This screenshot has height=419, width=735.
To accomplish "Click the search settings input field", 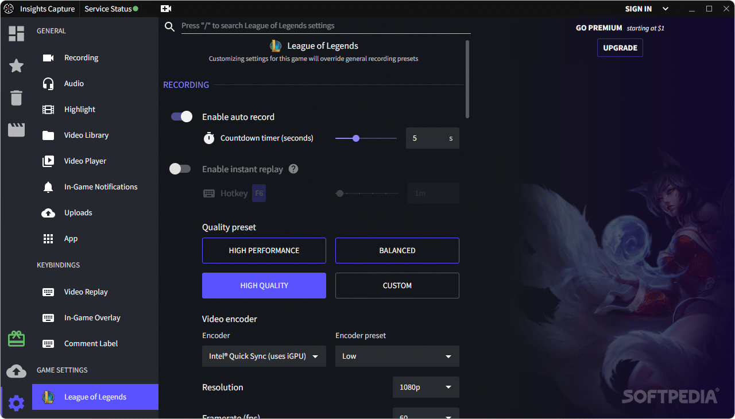I will click(x=326, y=26).
